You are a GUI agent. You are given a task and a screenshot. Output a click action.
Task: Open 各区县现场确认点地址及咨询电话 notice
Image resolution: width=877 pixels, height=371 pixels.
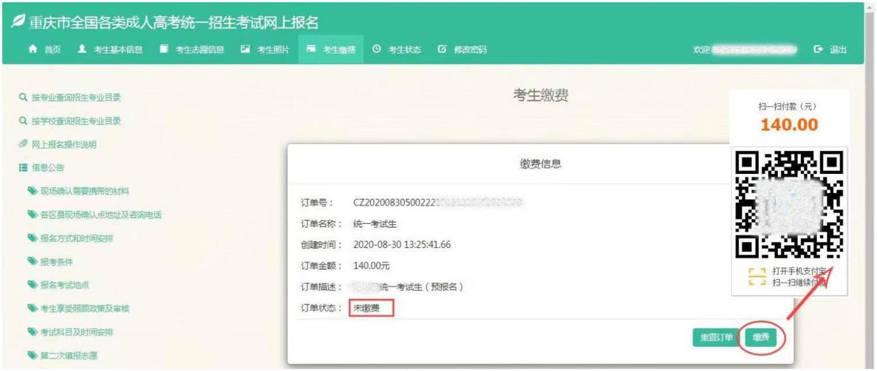coord(100,215)
